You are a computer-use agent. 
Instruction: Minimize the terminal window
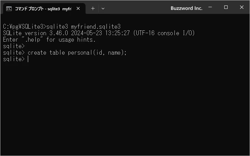(210, 7)
